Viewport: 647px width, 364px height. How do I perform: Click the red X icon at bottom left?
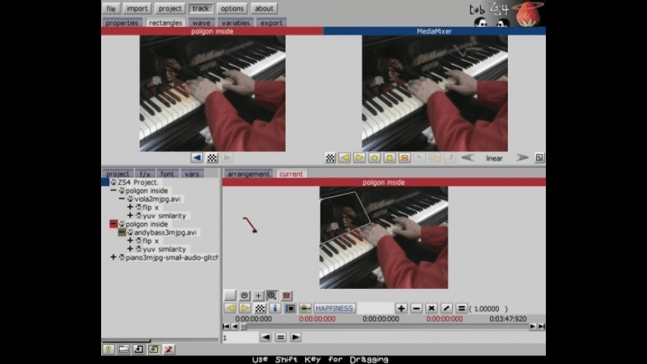(168, 349)
